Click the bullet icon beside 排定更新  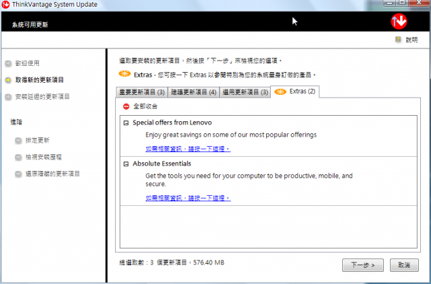pyautogui.click(x=18, y=141)
